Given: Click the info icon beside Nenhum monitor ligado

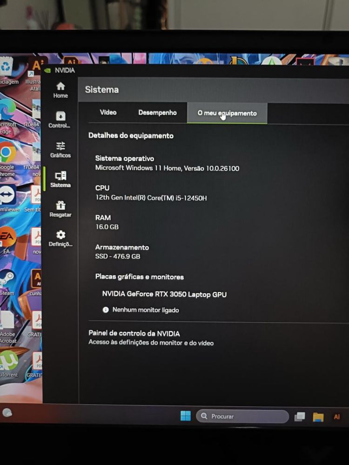Looking at the screenshot, I should (106, 310).
